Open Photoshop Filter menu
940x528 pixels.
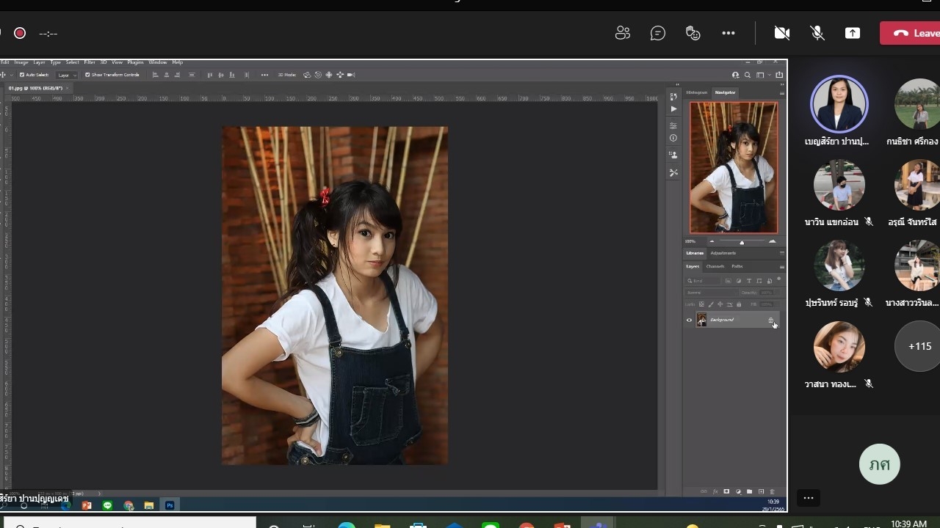click(x=90, y=62)
